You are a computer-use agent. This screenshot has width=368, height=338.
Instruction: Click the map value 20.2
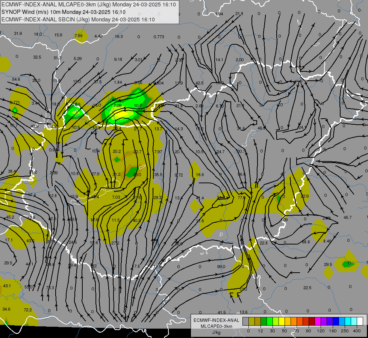[x=117, y=151]
